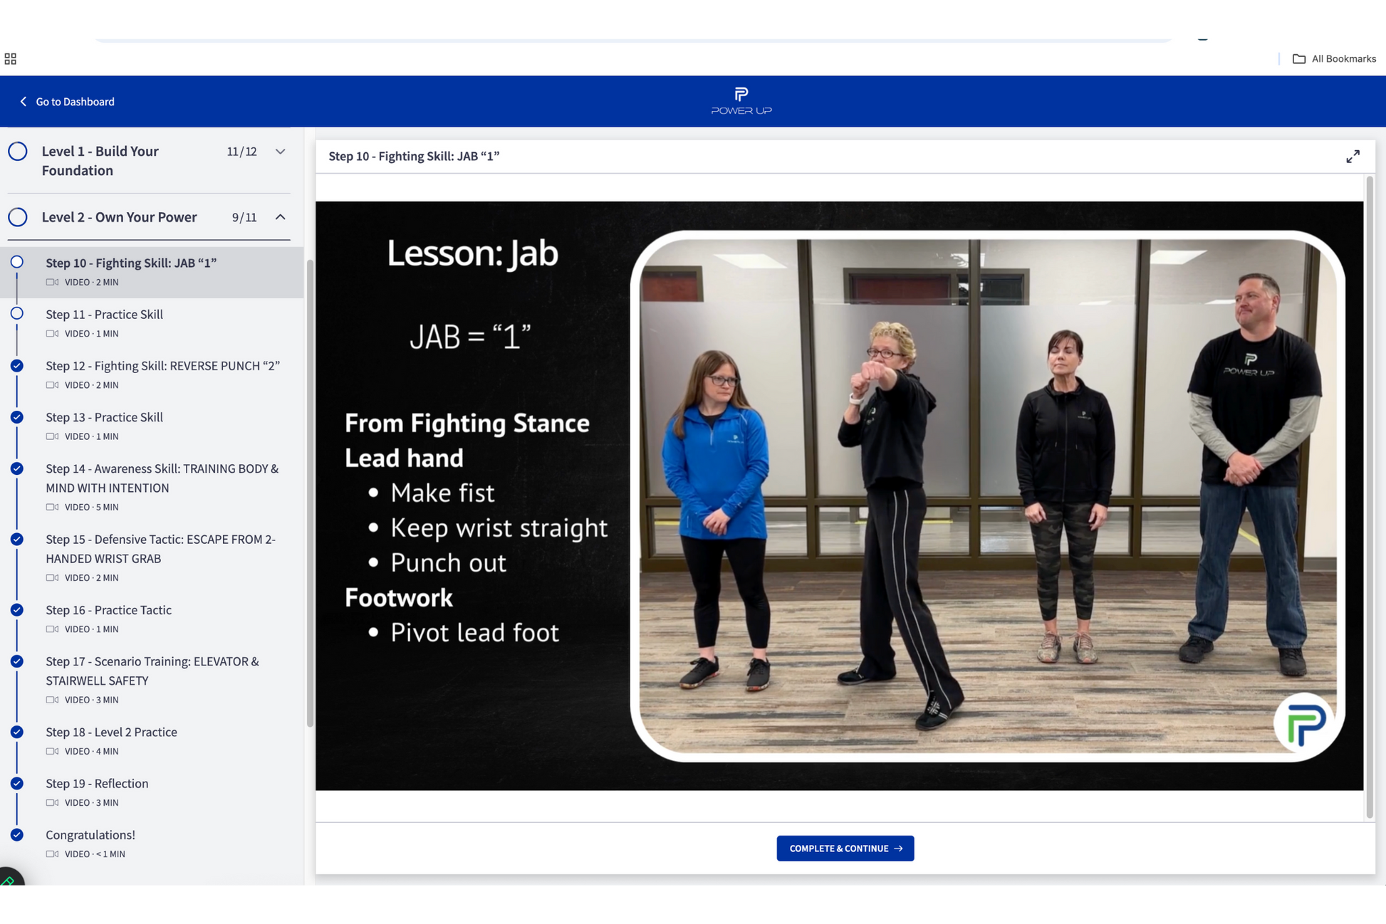Screen dimensions: 1386x924
Task: Expand Level 1 - Build Your Foundation chevron
Action: pyautogui.click(x=280, y=152)
